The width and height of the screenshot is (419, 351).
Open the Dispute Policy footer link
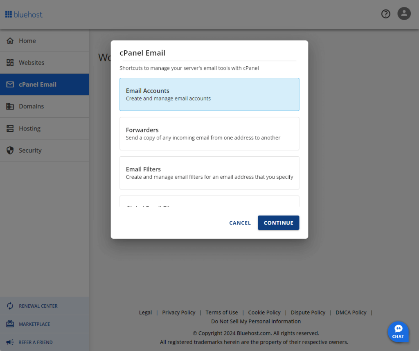(x=308, y=313)
